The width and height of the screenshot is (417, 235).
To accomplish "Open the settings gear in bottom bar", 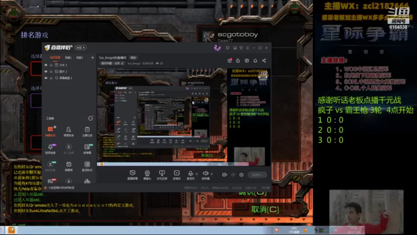I will 241,175.
